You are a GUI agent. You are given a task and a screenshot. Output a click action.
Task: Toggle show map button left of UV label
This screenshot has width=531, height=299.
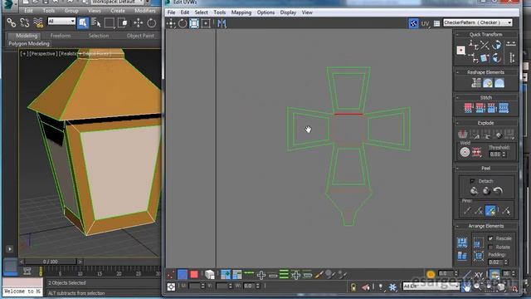coord(413,23)
